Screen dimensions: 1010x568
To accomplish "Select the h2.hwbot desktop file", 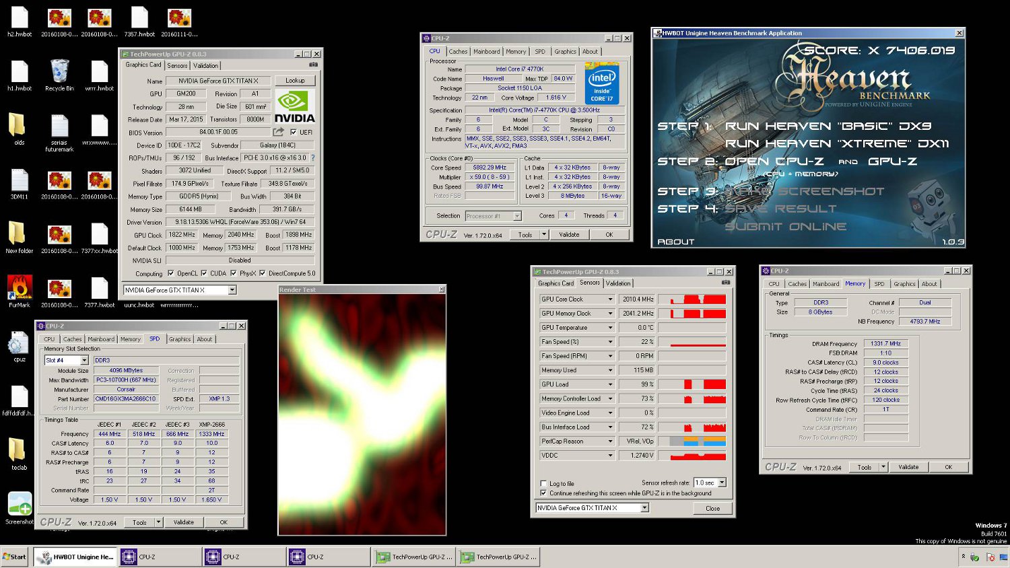I will 20,22.
